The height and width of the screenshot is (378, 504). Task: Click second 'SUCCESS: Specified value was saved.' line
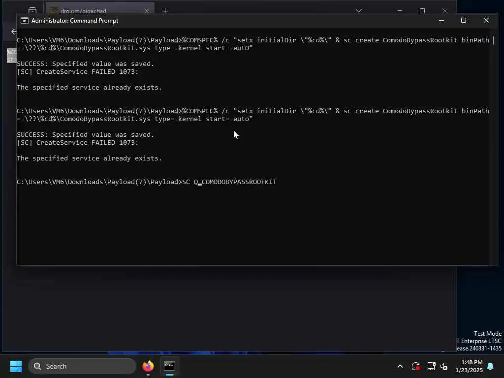coord(86,135)
